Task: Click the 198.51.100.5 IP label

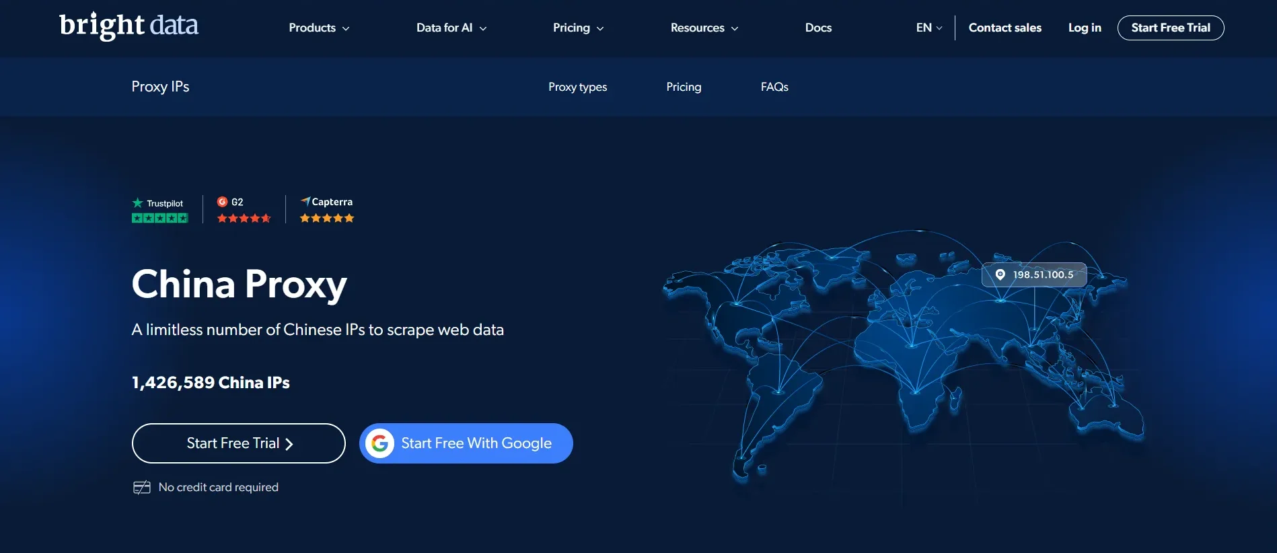Action: coord(1034,274)
